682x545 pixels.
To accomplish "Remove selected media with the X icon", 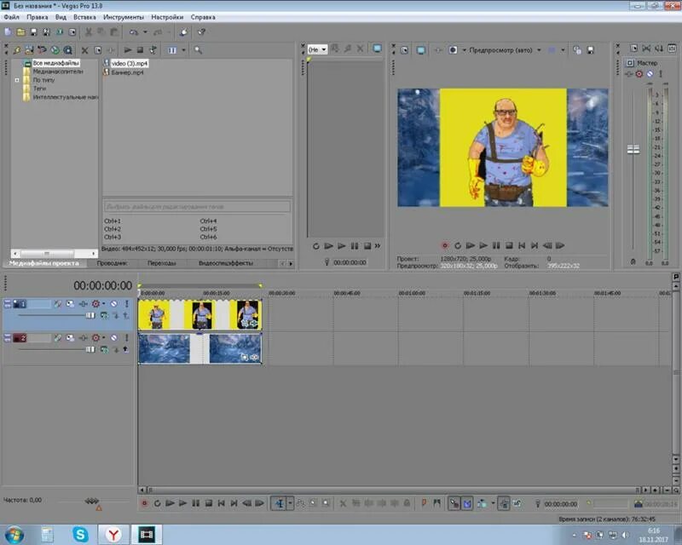I will [x=84, y=50].
